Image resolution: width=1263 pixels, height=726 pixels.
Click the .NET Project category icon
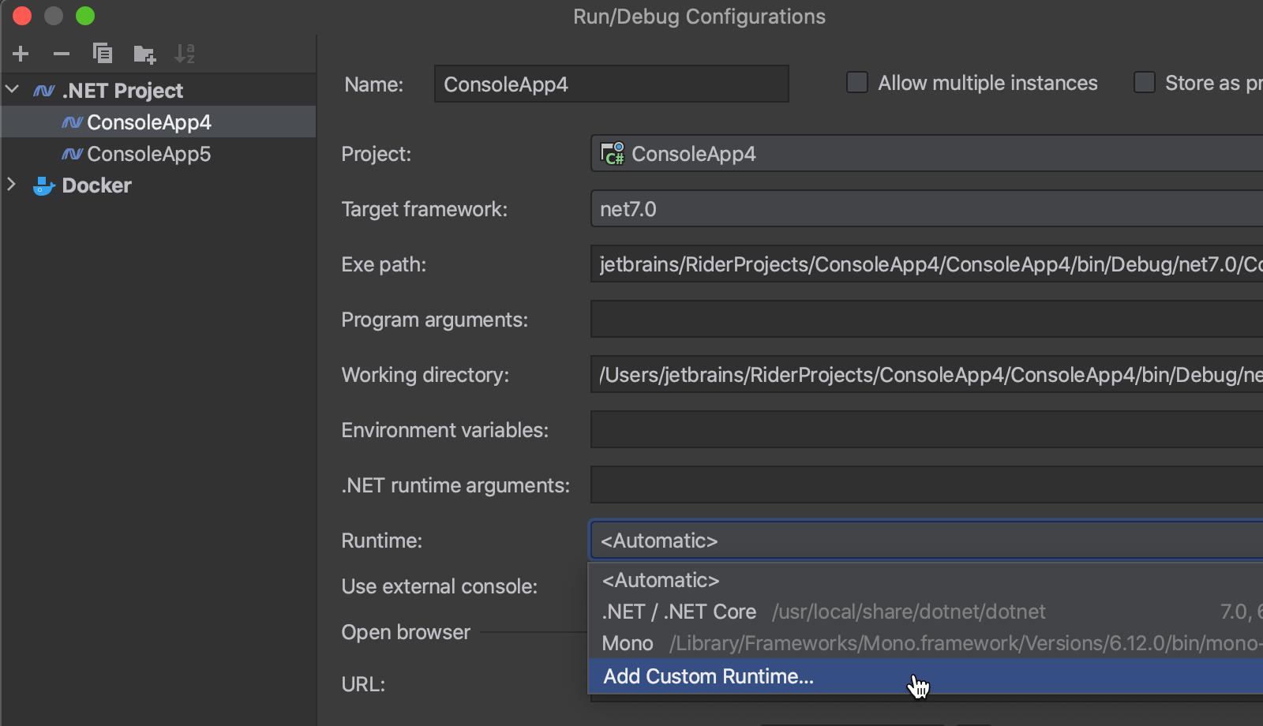point(43,92)
